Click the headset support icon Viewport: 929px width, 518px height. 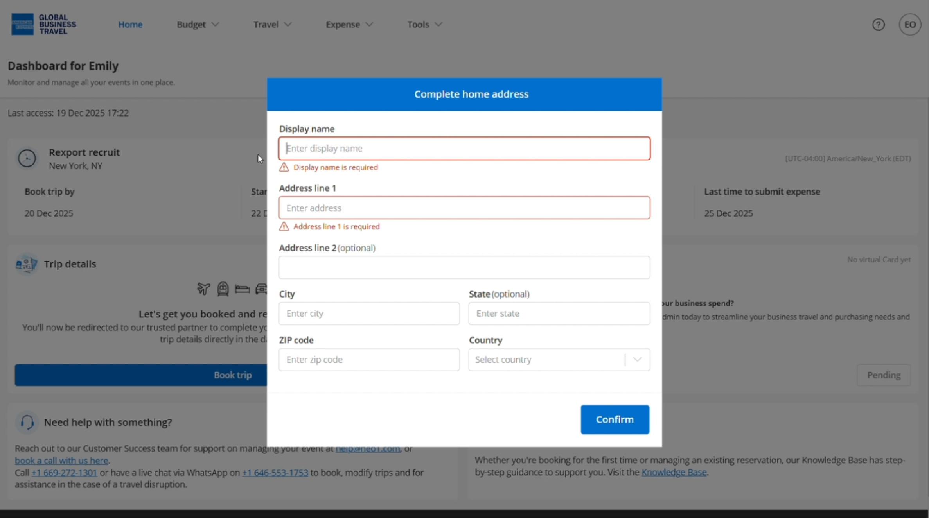[27, 422]
